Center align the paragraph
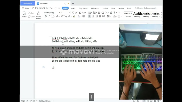The width and height of the screenshot is (182, 102). [x=93, y=16]
